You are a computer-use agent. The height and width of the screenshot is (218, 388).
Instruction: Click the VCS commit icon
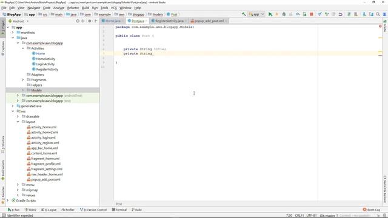[x=327, y=15]
